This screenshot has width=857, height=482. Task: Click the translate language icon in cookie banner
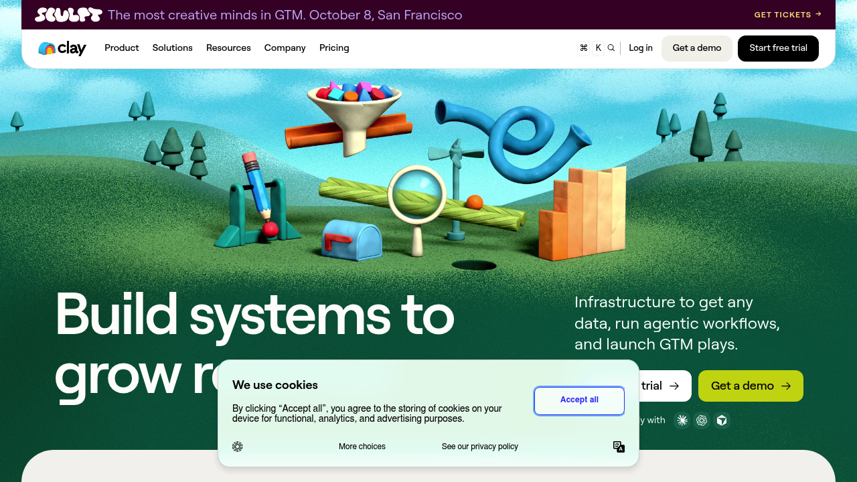coord(619,447)
